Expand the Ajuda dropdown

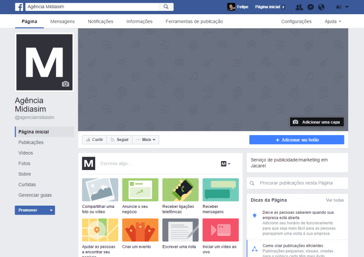click(333, 21)
